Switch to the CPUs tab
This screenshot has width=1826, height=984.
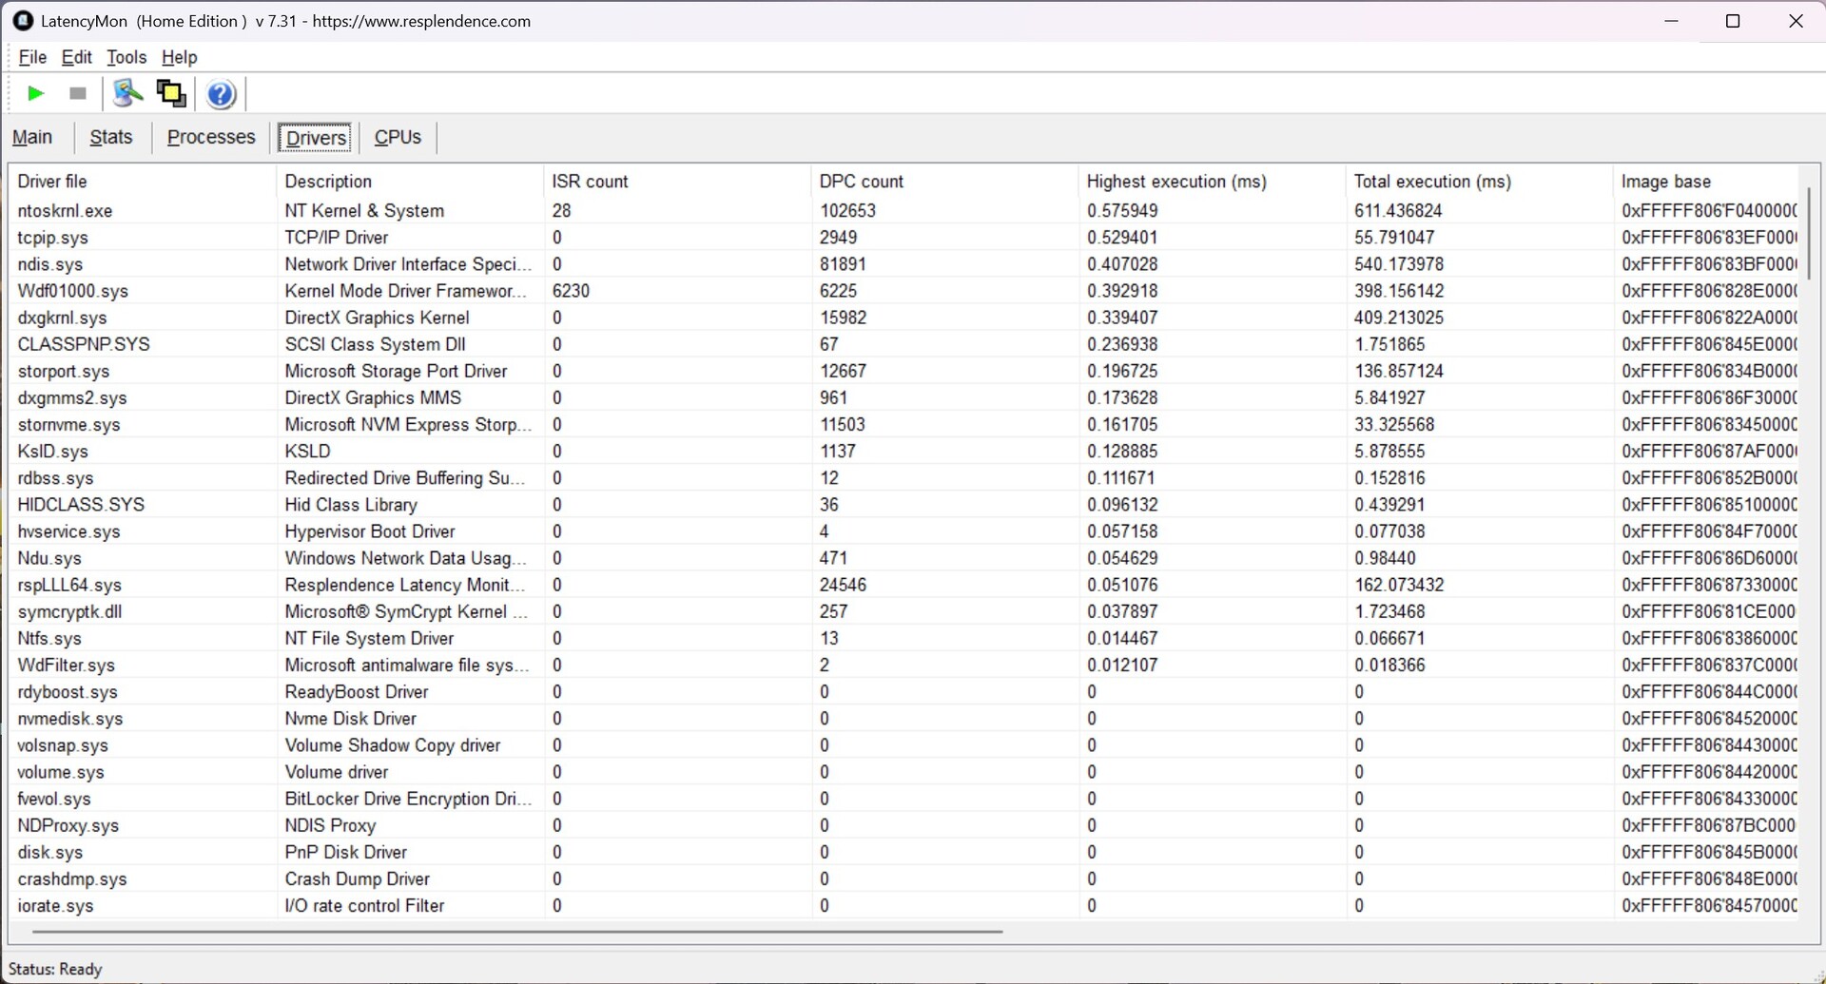tap(398, 137)
